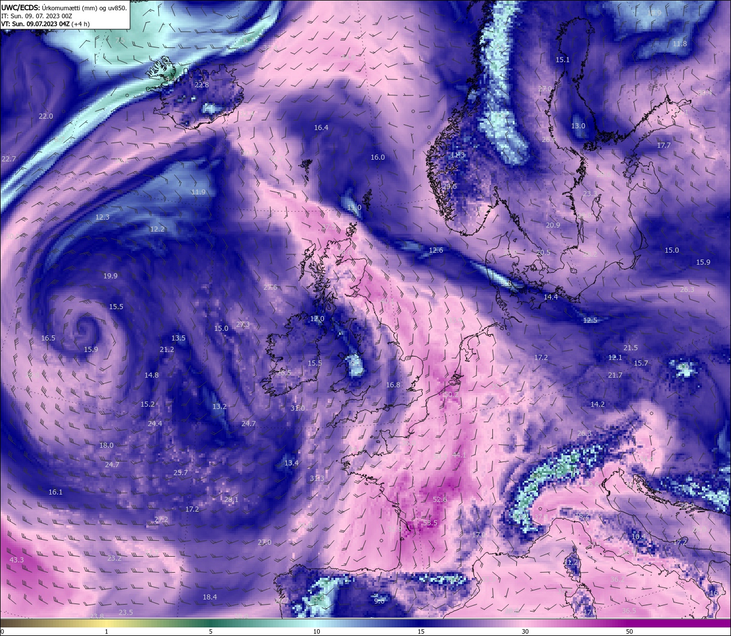Click the 22.0 value west of Iceland
Viewport: 731px width, 636px height.
coord(46,116)
